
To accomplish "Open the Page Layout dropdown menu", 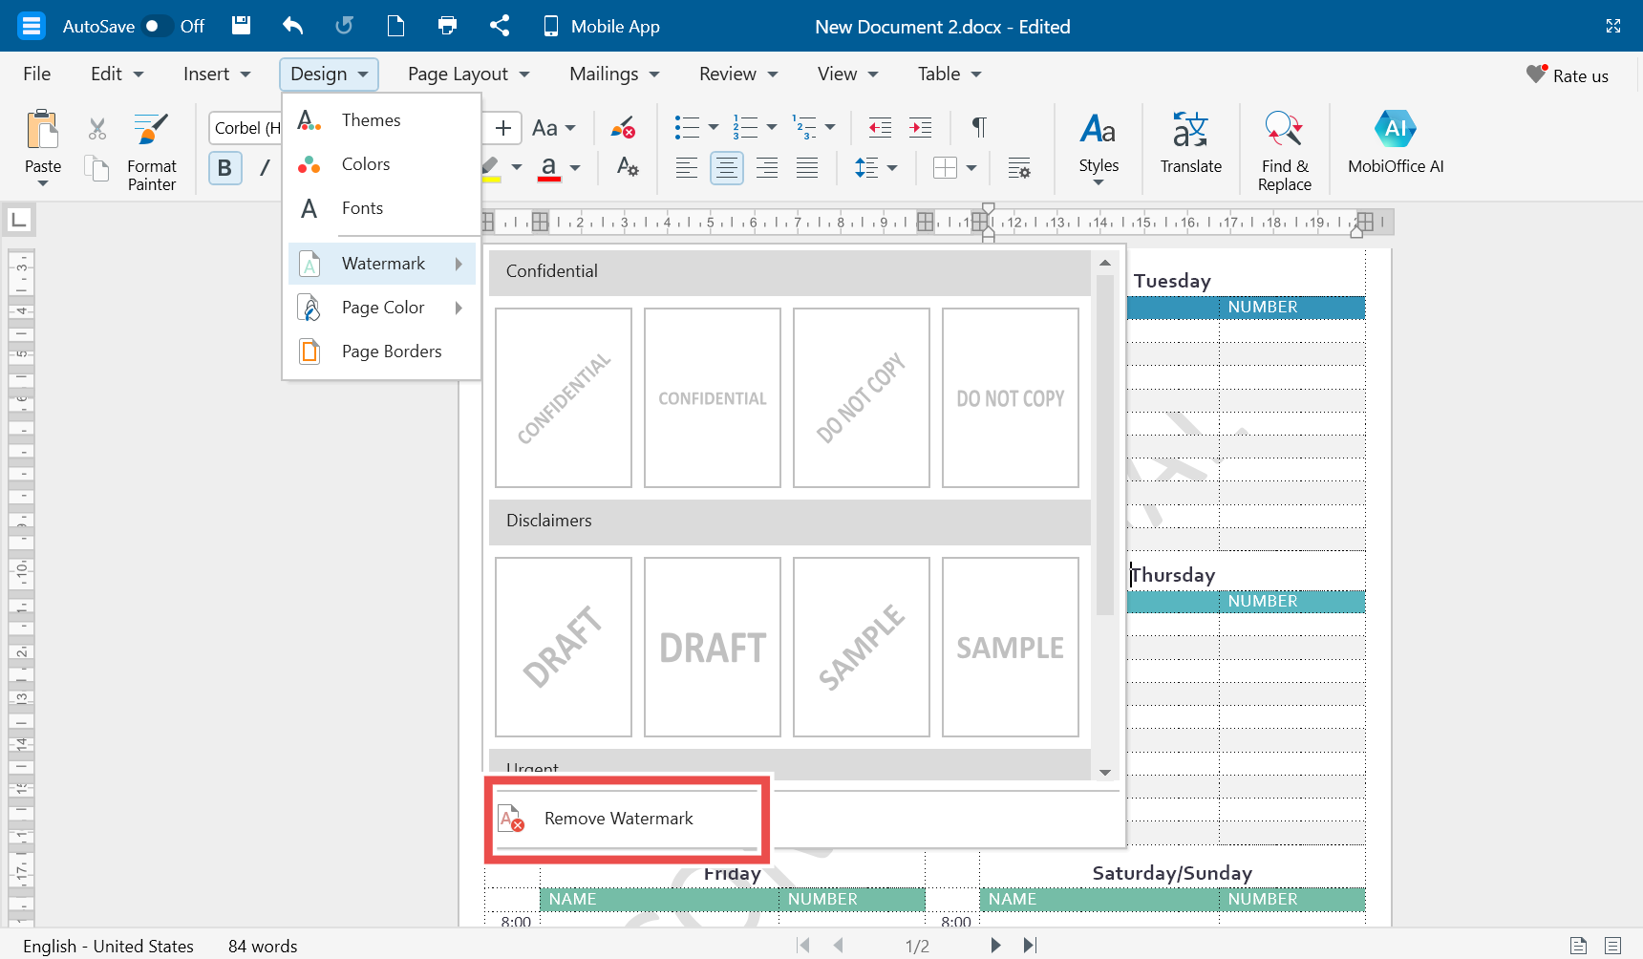I will (468, 75).
